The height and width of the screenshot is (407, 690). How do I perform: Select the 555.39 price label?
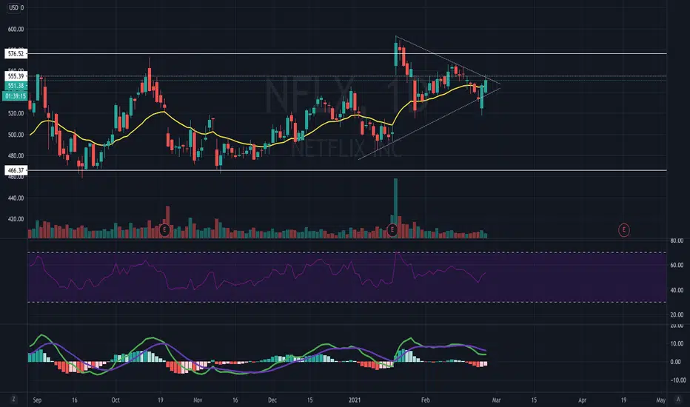[x=16, y=76]
